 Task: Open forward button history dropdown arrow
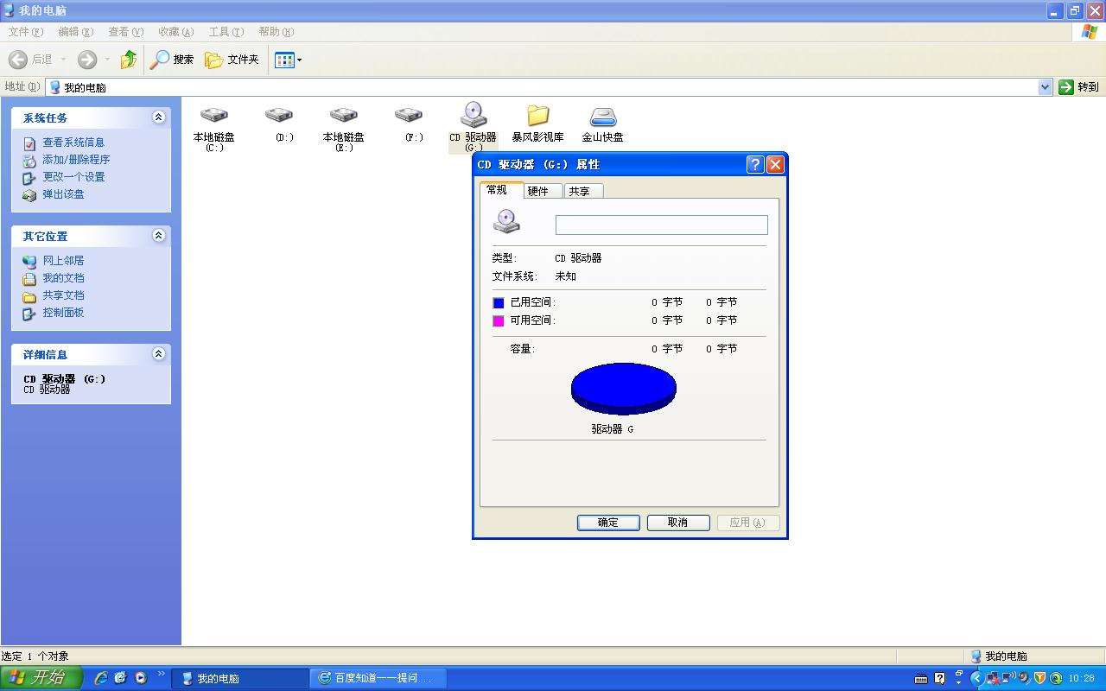pyautogui.click(x=107, y=60)
